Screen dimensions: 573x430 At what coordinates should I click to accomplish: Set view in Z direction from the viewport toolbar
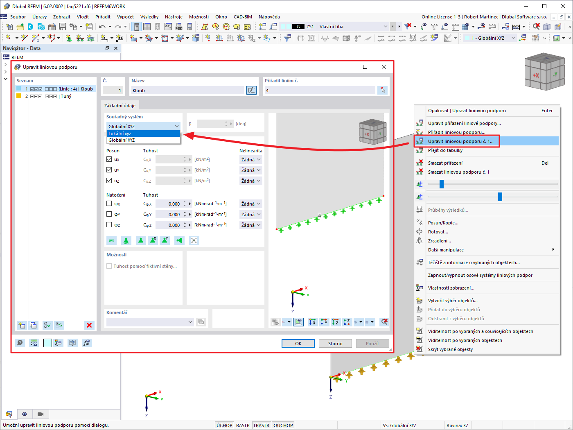tap(336, 322)
